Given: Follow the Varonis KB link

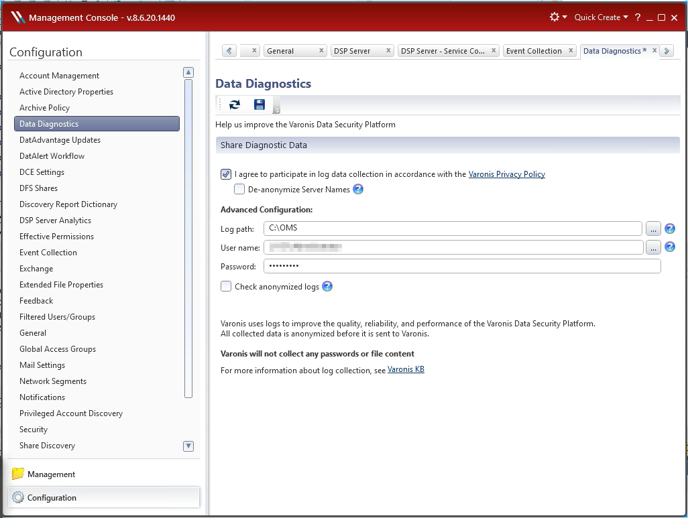Looking at the screenshot, I should click(406, 369).
